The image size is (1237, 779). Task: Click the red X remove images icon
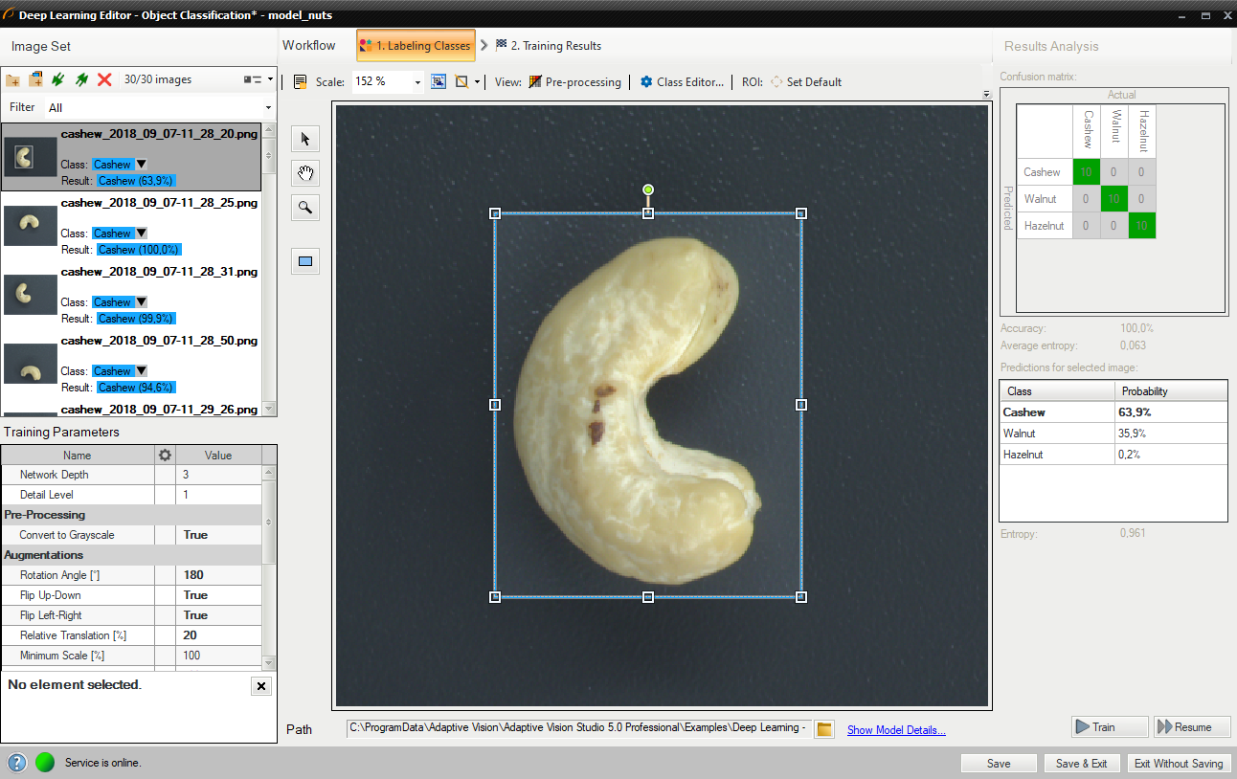pos(104,80)
